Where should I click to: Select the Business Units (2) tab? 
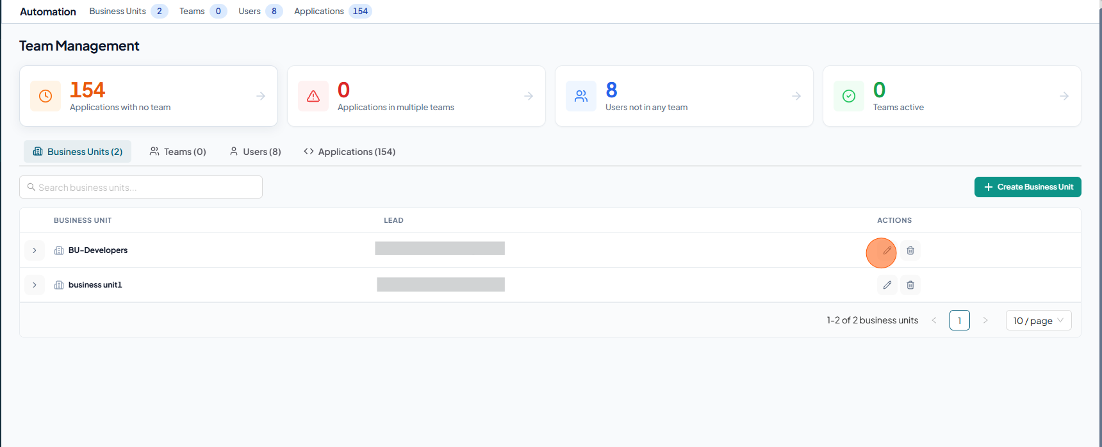point(78,152)
